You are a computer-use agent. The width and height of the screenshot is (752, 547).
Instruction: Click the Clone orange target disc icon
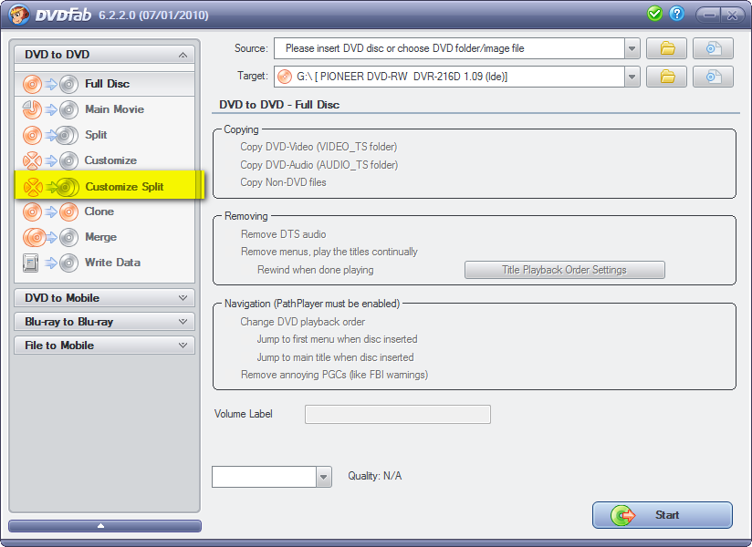69,212
